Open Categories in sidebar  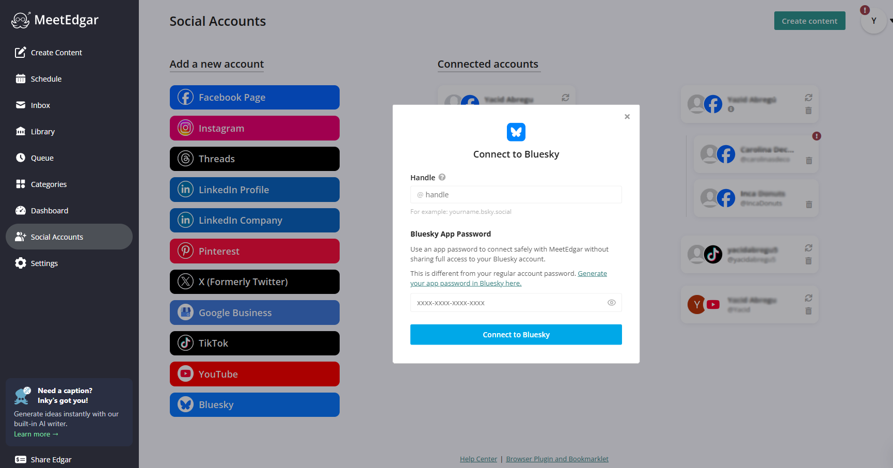pos(69,184)
